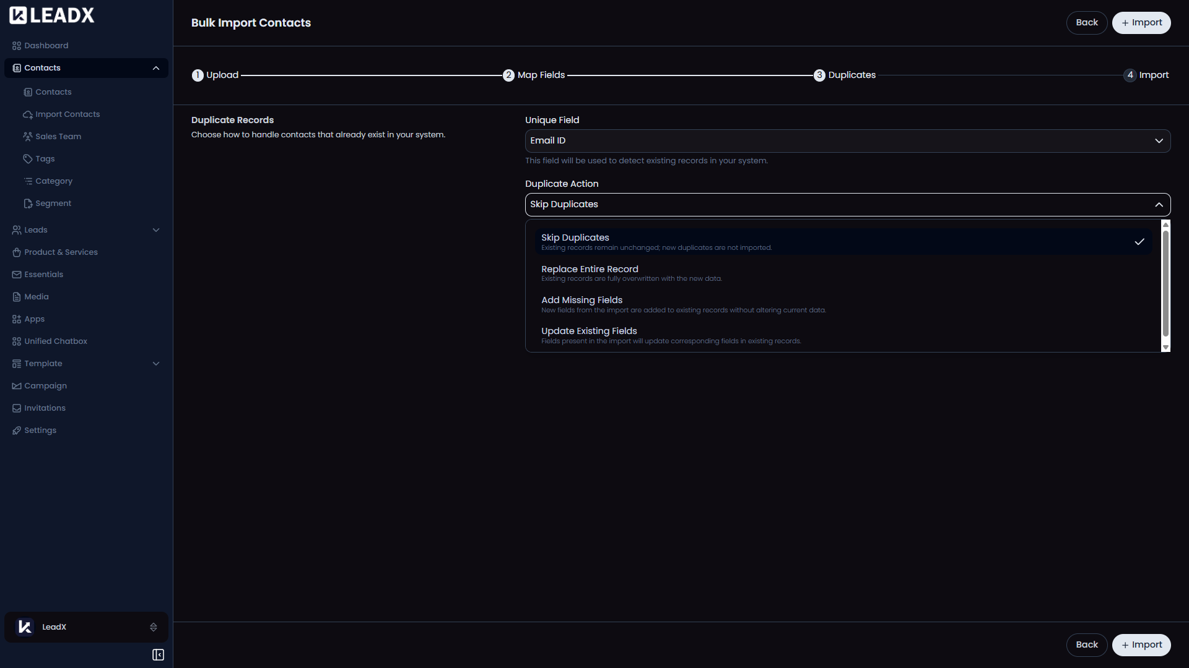Image resolution: width=1189 pixels, height=668 pixels.
Task: Select the Category sidebar icon
Action: point(28,181)
